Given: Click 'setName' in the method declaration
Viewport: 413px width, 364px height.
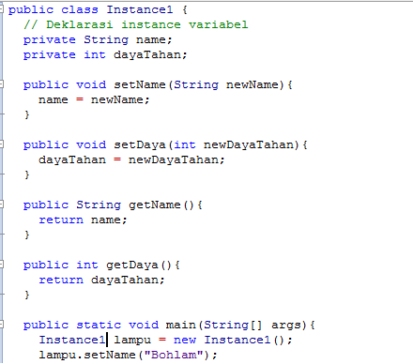Looking at the screenshot, I should 140,84.
